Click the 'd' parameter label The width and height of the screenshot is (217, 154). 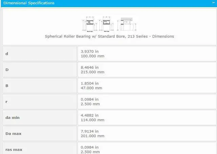7,54
